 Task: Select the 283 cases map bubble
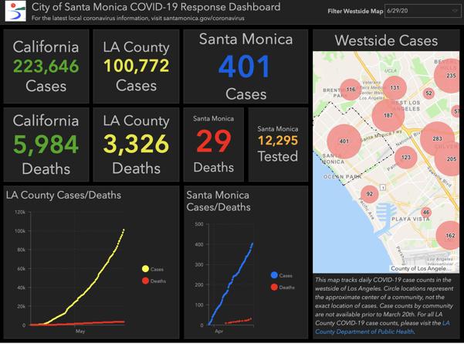(437, 139)
